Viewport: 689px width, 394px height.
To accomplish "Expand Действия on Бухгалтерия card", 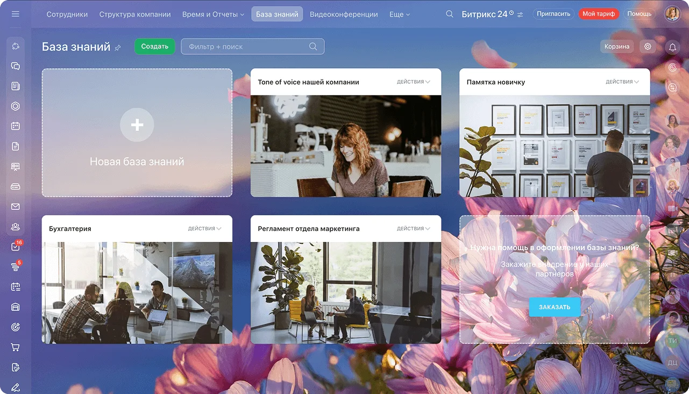I will (204, 229).
